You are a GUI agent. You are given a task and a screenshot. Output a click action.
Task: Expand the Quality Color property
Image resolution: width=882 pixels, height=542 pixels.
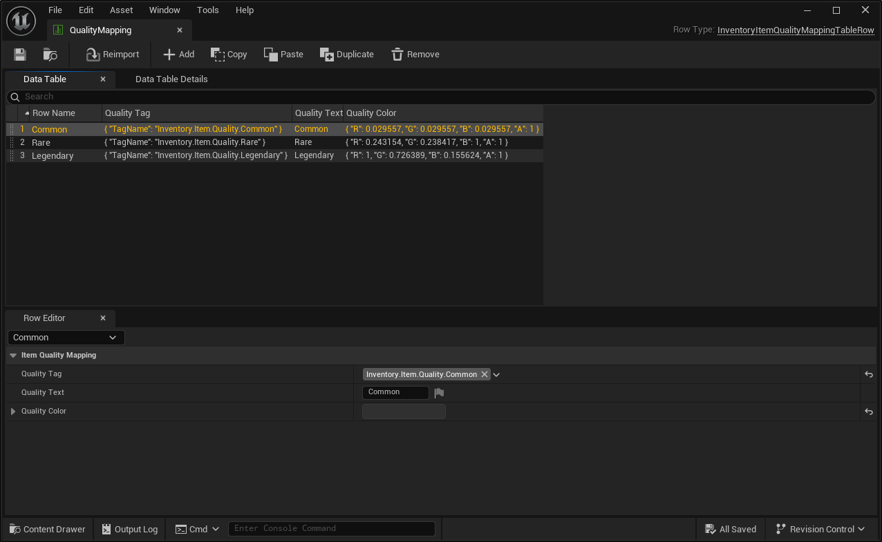13,412
